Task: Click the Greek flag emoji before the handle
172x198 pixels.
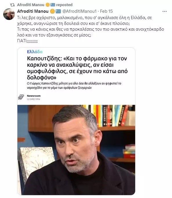Action: 58,11
